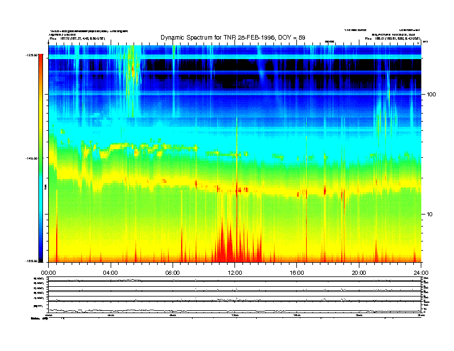The image size is (454, 351).
Task: Select the 12:00 time axis label
Action: [x=235, y=273]
